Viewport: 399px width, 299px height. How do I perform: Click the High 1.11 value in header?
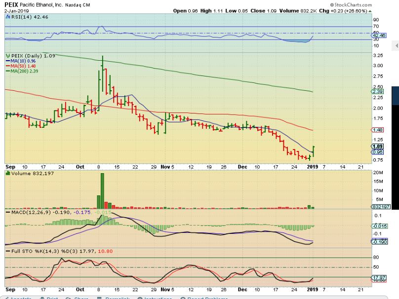[212, 11]
